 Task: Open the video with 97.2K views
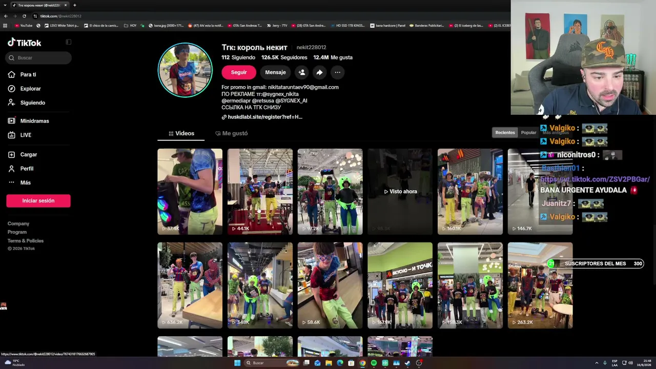click(330, 192)
